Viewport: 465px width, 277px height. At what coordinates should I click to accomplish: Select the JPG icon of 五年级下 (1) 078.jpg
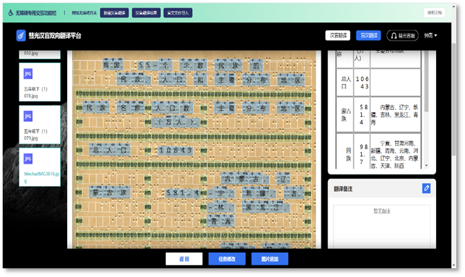click(28, 72)
